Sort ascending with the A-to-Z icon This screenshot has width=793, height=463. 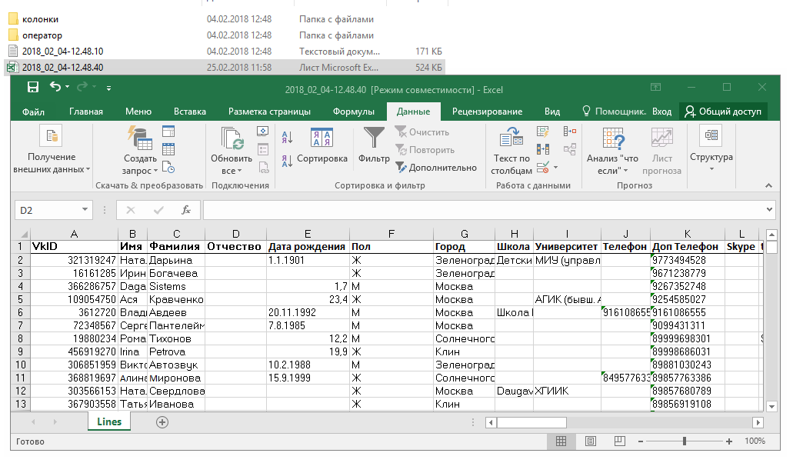click(x=288, y=138)
